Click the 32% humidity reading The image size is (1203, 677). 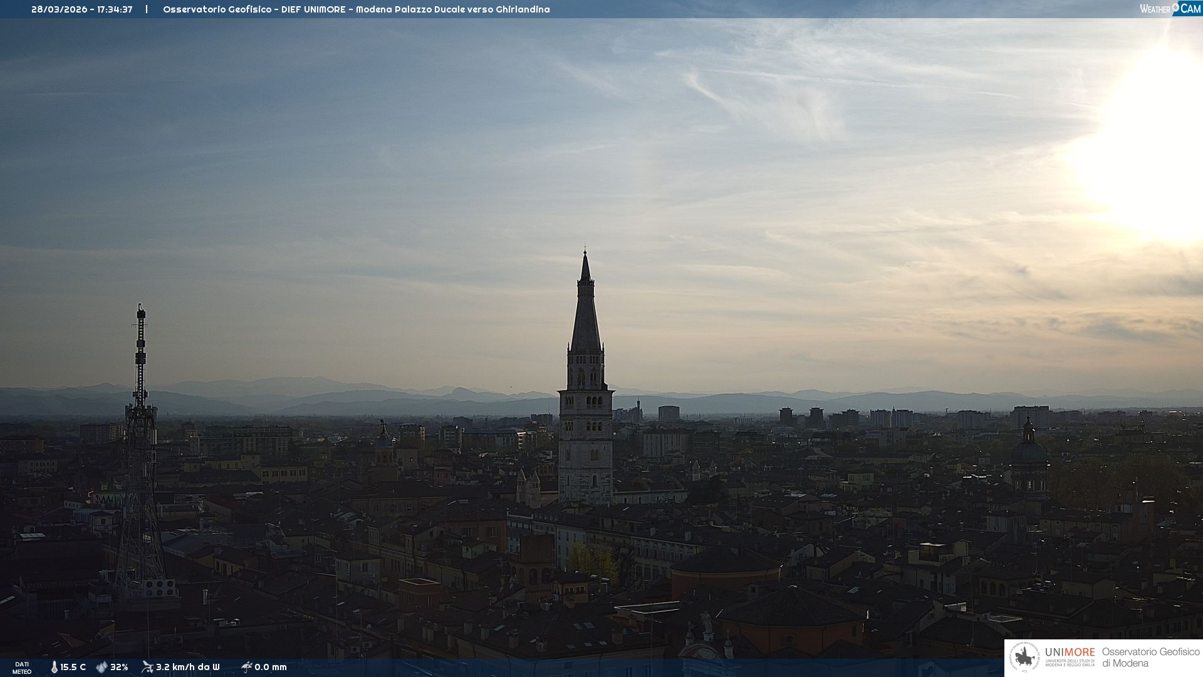[x=119, y=668]
